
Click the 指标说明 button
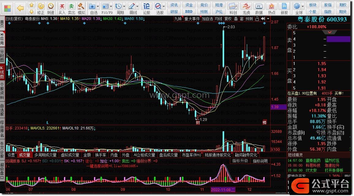pos(260,161)
